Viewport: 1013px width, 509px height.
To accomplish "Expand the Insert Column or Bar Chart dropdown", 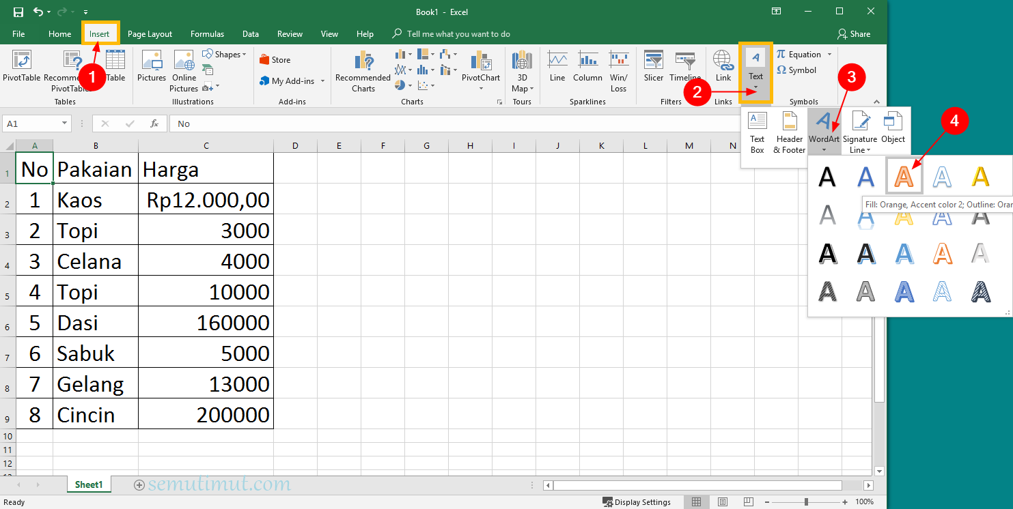I will (408, 55).
